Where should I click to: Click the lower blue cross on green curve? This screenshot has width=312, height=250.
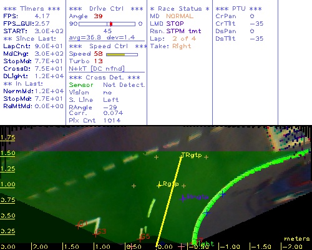207,212
